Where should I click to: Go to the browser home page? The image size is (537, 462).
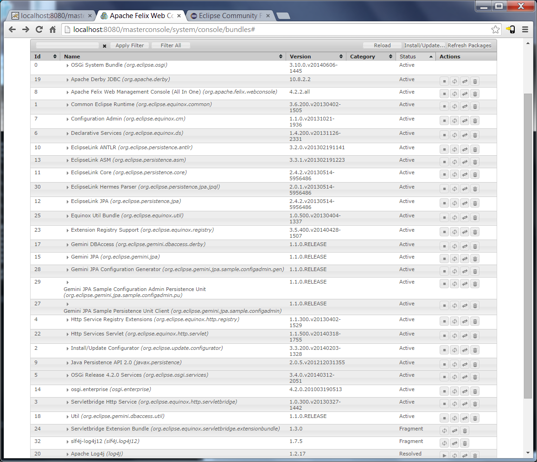click(52, 30)
